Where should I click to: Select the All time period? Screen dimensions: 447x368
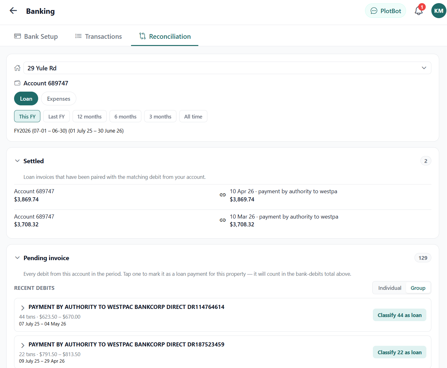tap(193, 116)
